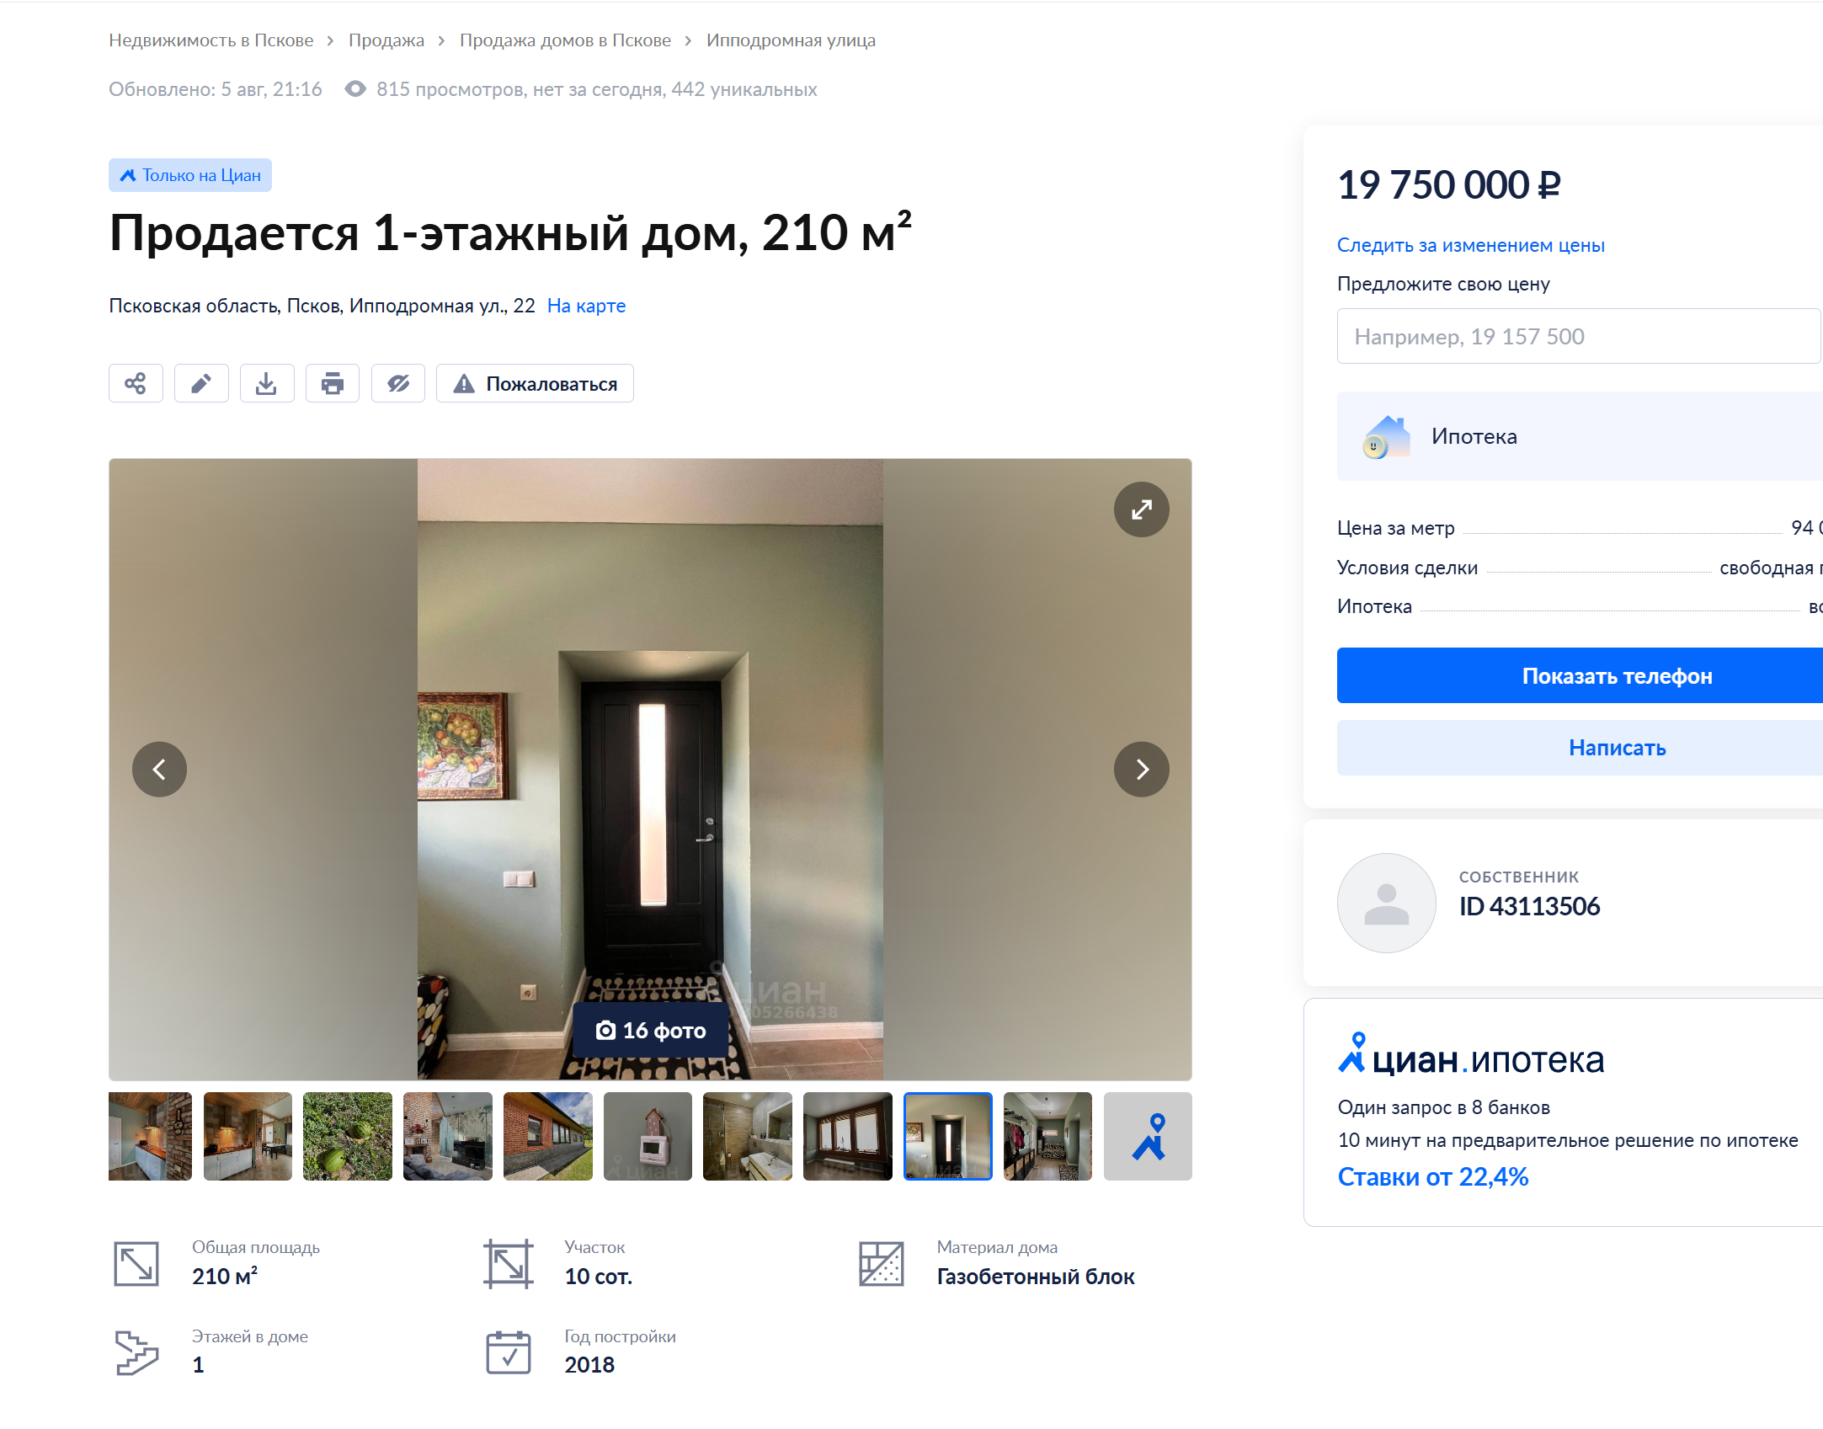Print the listing using printer icon
1823x1429 pixels.
tap(333, 383)
